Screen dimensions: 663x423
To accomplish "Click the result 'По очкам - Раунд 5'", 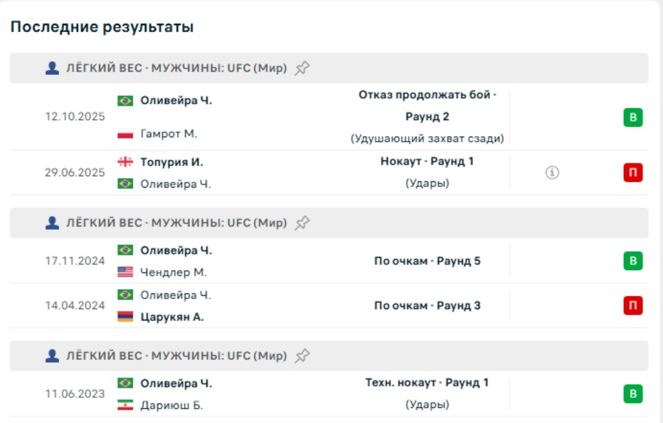I will click(x=427, y=261).
